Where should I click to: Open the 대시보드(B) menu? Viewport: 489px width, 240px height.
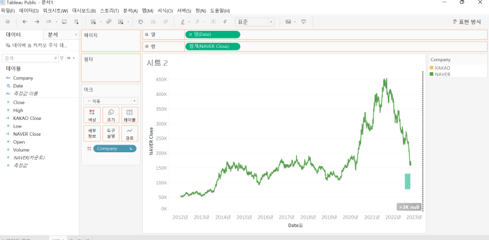(x=84, y=11)
